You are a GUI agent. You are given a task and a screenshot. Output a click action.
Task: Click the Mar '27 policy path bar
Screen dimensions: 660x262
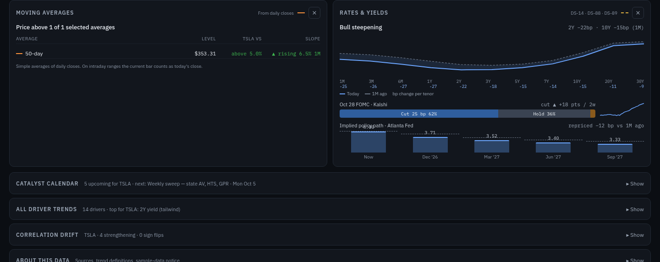[x=492, y=147]
